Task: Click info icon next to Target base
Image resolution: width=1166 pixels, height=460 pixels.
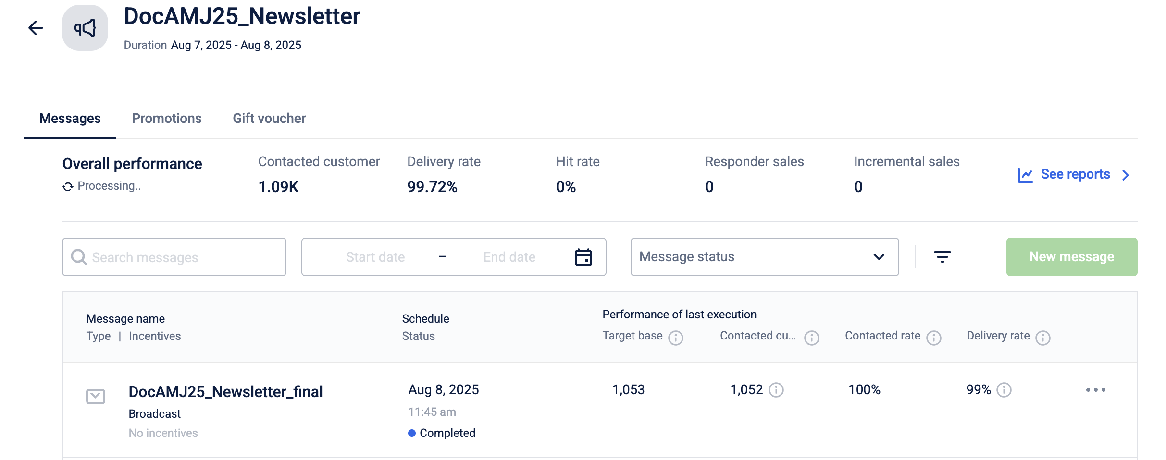Action: 676,338
